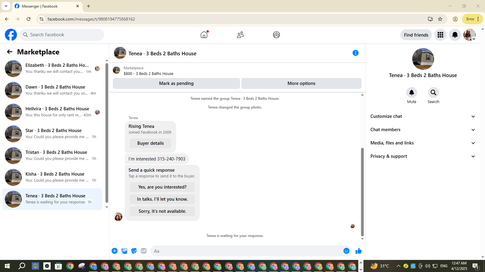Image resolution: width=485 pixels, height=272 pixels.
Task: Click More options button
Action: coord(301,83)
